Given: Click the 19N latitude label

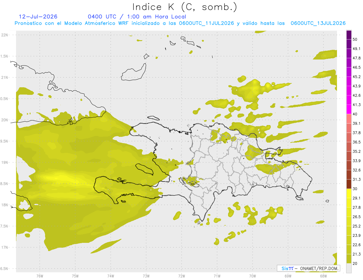Looking at the screenshot, I should pyautogui.click(x=5, y=162).
